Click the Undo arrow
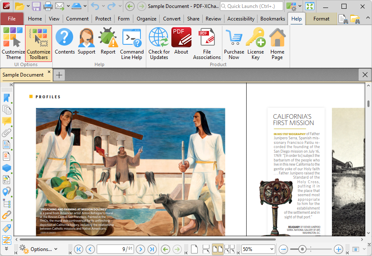372x256 pixels. (x=95, y=6)
